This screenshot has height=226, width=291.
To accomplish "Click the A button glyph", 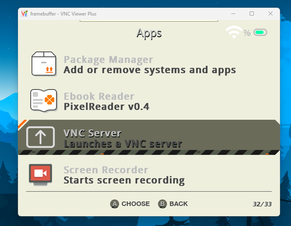I will [115, 204].
